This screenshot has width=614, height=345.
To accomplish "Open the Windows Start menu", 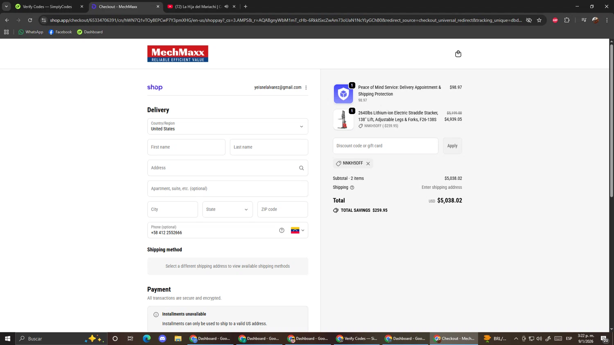I will tap(7, 338).
